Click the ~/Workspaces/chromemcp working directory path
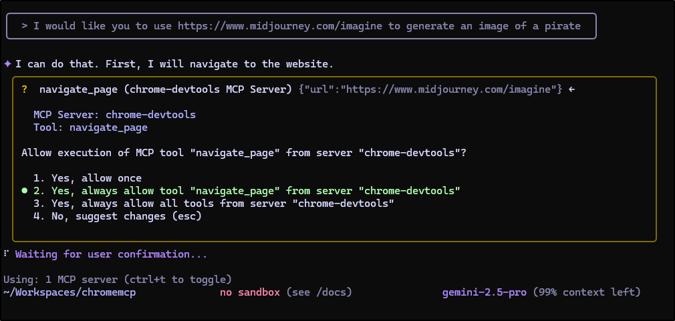The image size is (675, 321). [x=70, y=292]
